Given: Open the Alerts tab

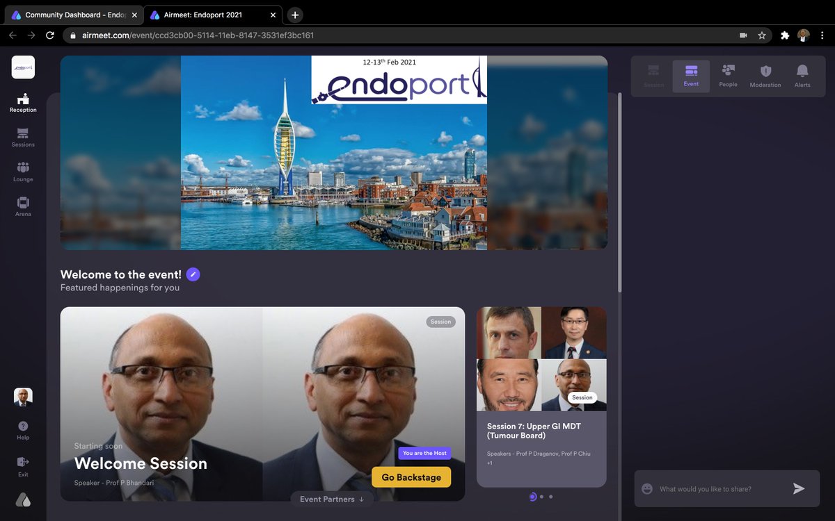Looking at the screenshot, I should pos(802,76).
